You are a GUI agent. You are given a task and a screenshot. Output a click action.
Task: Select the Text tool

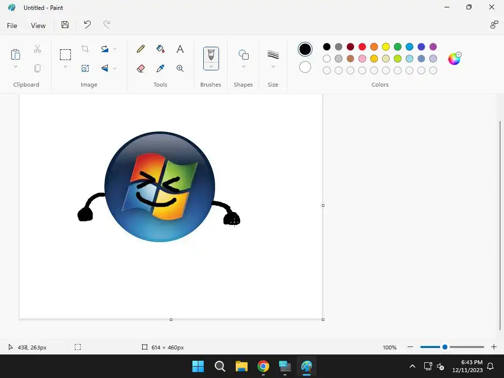click(x=180, y=49)
